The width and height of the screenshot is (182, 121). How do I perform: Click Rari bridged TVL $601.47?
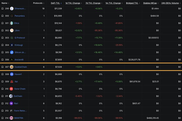136,104
